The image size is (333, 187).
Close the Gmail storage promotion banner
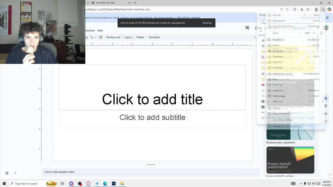click(327, 18)
